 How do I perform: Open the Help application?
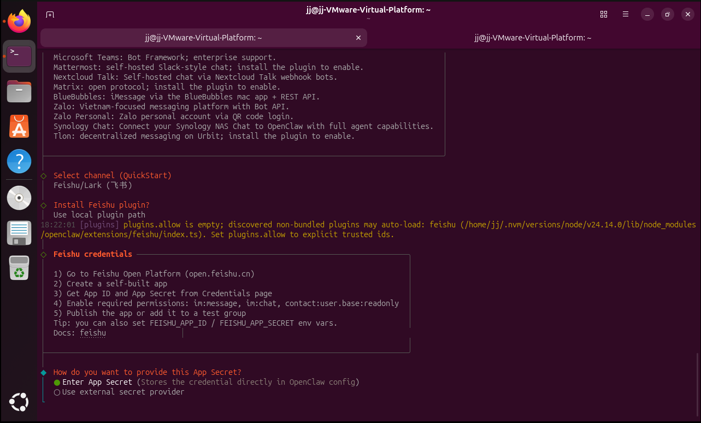[x=19, y=162]
